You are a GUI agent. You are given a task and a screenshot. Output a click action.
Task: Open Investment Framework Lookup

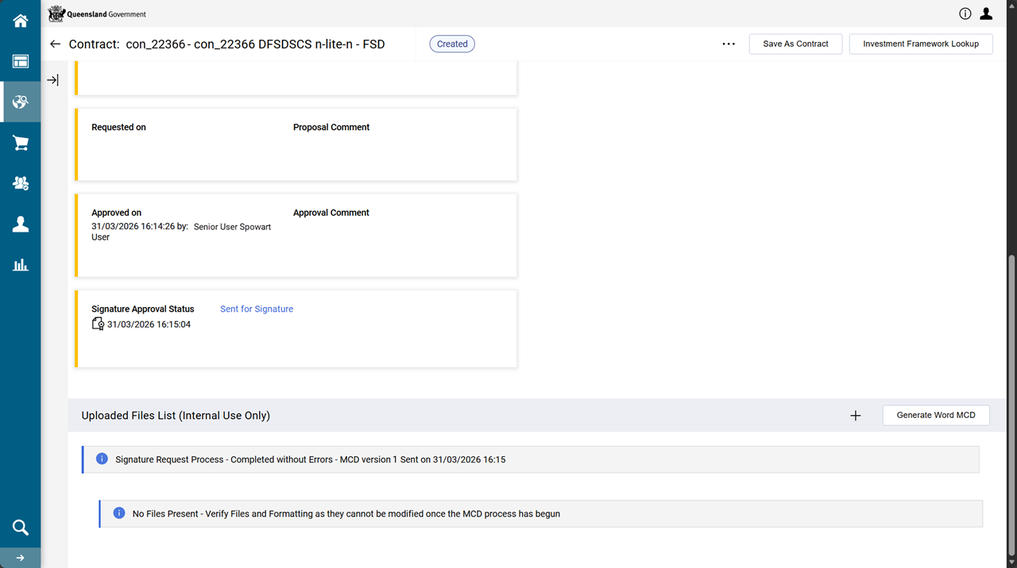coord(920,44)
